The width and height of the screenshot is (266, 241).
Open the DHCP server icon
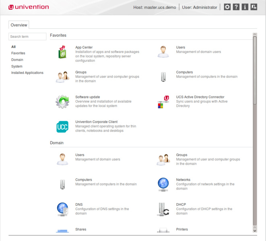[163, 209]
